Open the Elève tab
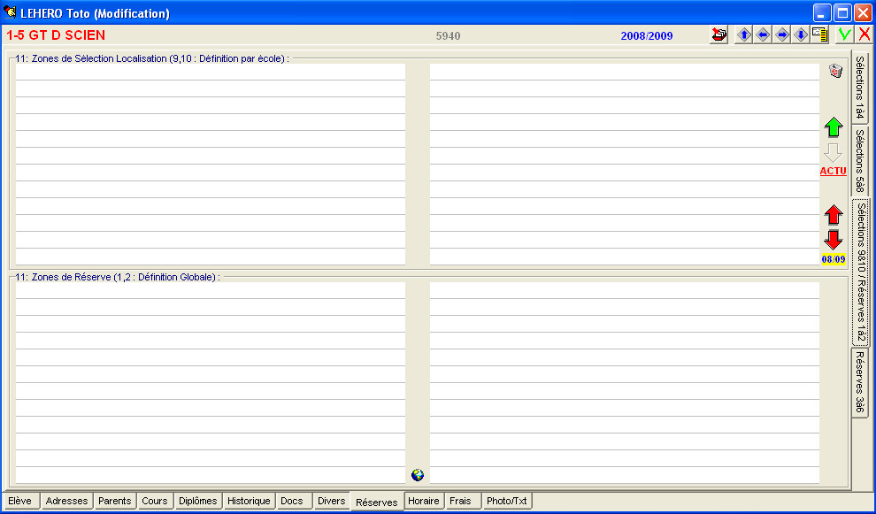This screenshot has width=876, height=514. click(x=20, y=501)
